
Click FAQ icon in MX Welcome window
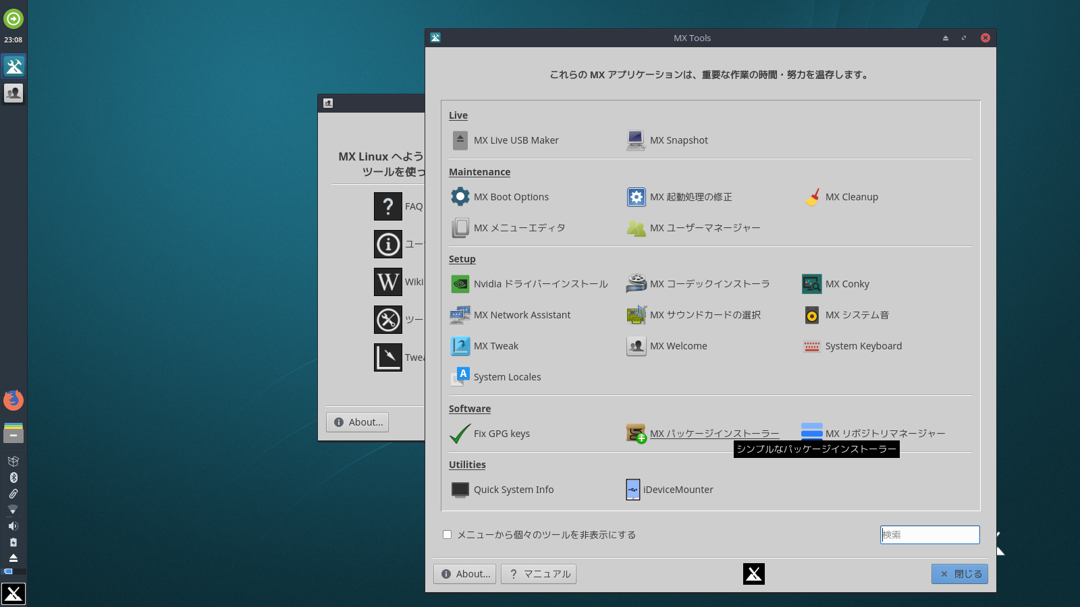(x=388, y=206)
